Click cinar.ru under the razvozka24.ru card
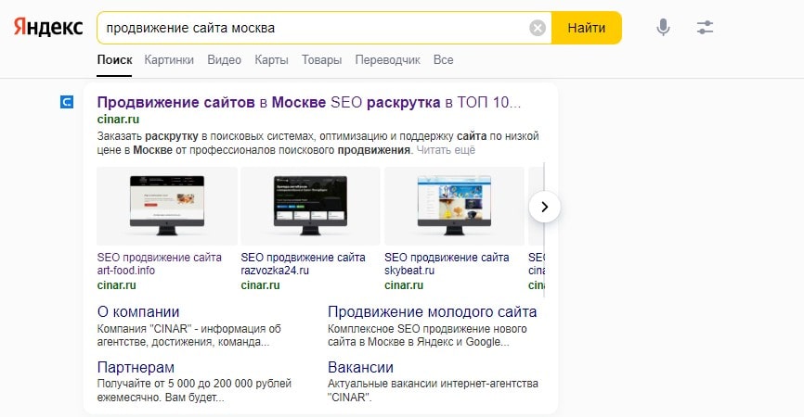The image size is (804, 417). [x=261, y=285]
